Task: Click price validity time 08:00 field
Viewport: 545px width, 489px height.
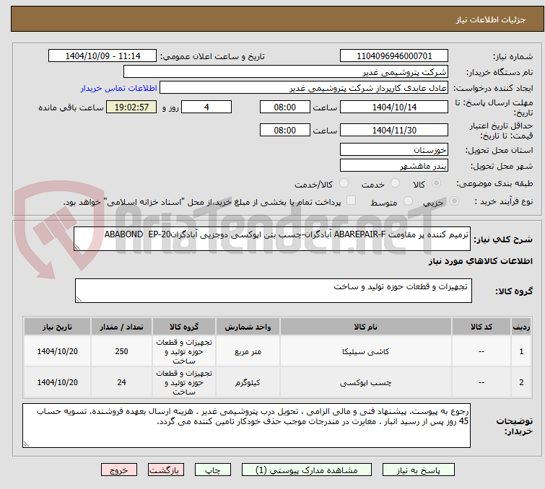Action: click(284, 131)
